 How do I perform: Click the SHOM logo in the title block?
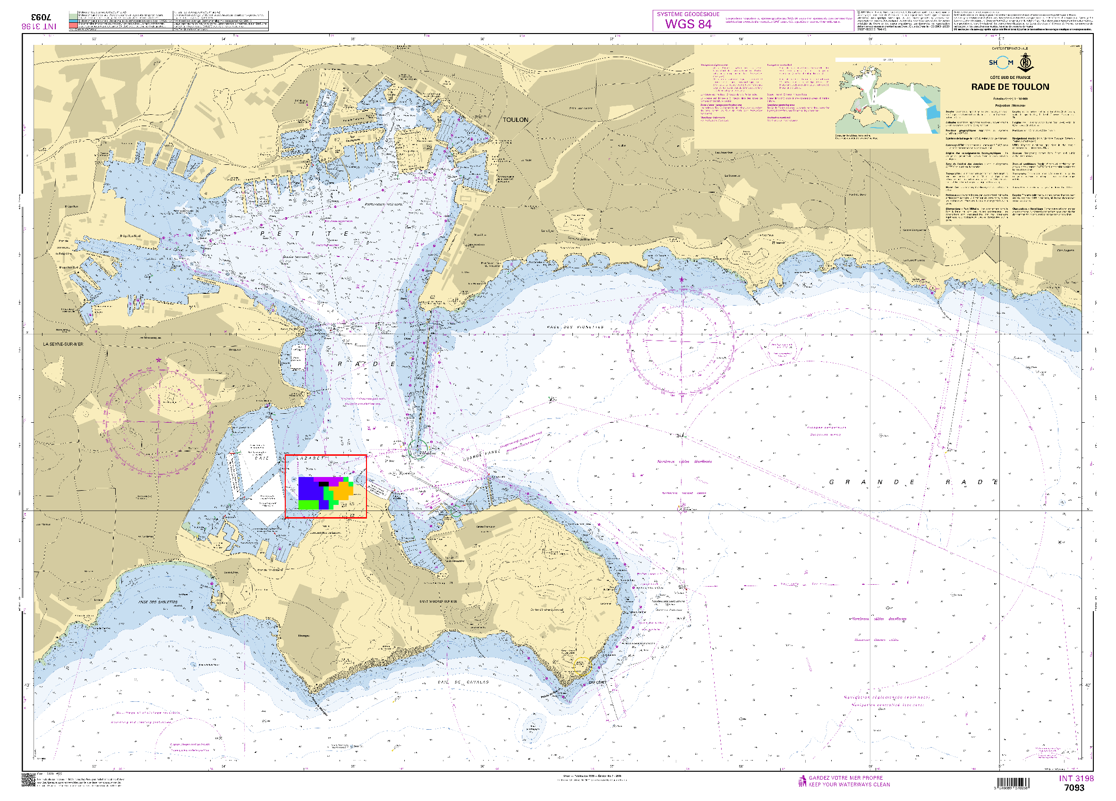click(1001, 62)
